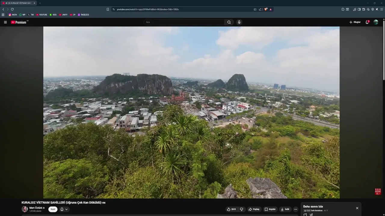Click the Kaydet save button
This screenshot has height=216, width=385.
coord(270,209)
